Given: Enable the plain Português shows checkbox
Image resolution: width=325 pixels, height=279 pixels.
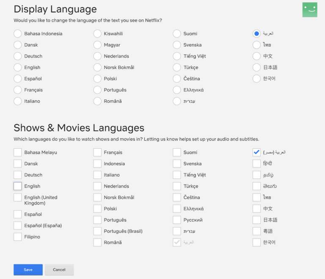Looking at the screenshot, I should coord(97,220).
